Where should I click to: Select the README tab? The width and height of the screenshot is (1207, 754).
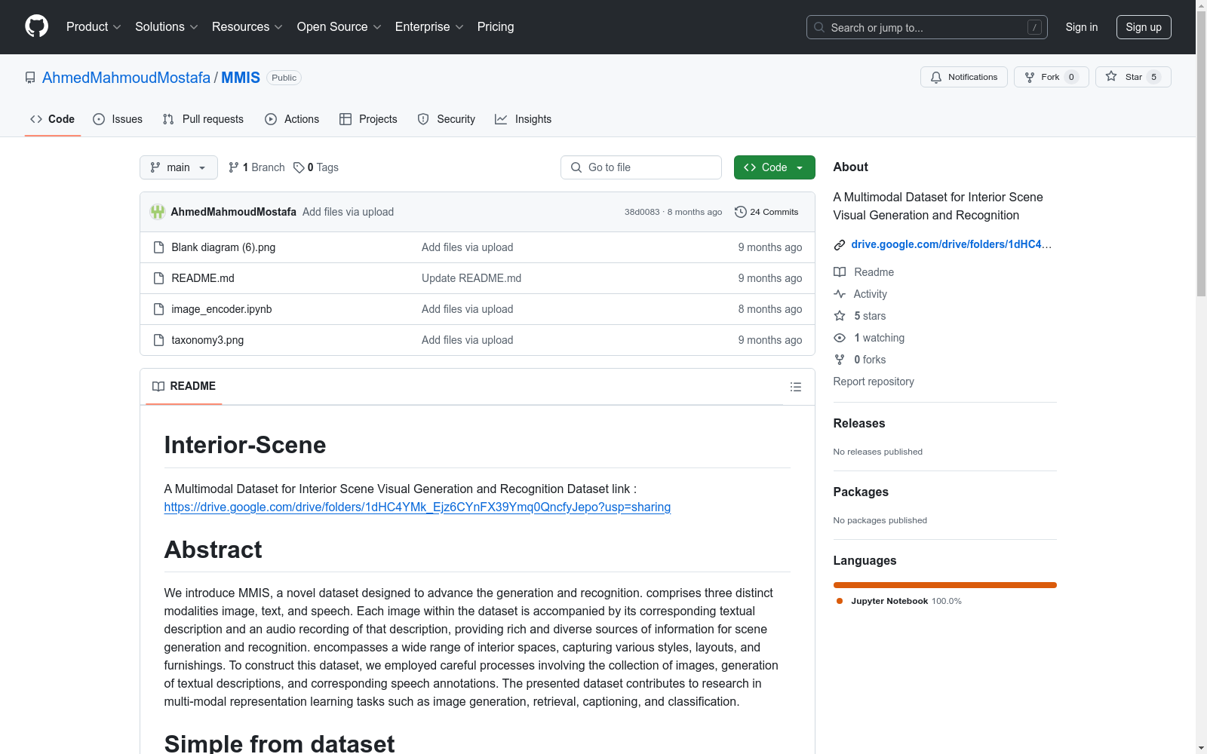pyautogui.click(x=184, y=386)
